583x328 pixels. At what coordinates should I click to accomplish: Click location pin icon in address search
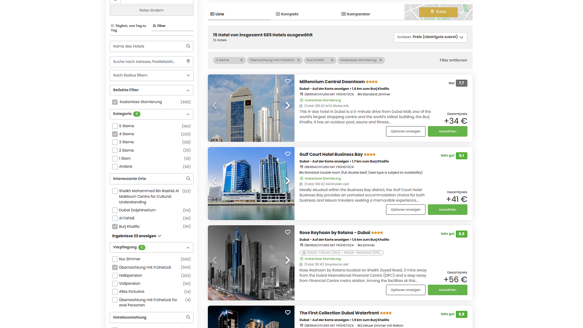coord(188,61)
